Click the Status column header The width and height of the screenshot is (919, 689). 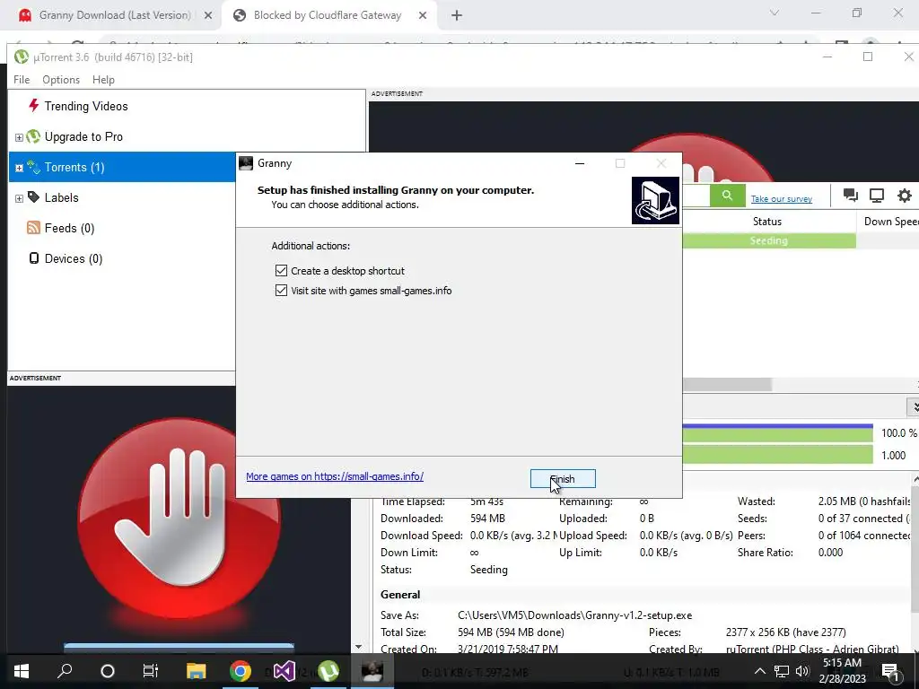[x=767, y=222]
